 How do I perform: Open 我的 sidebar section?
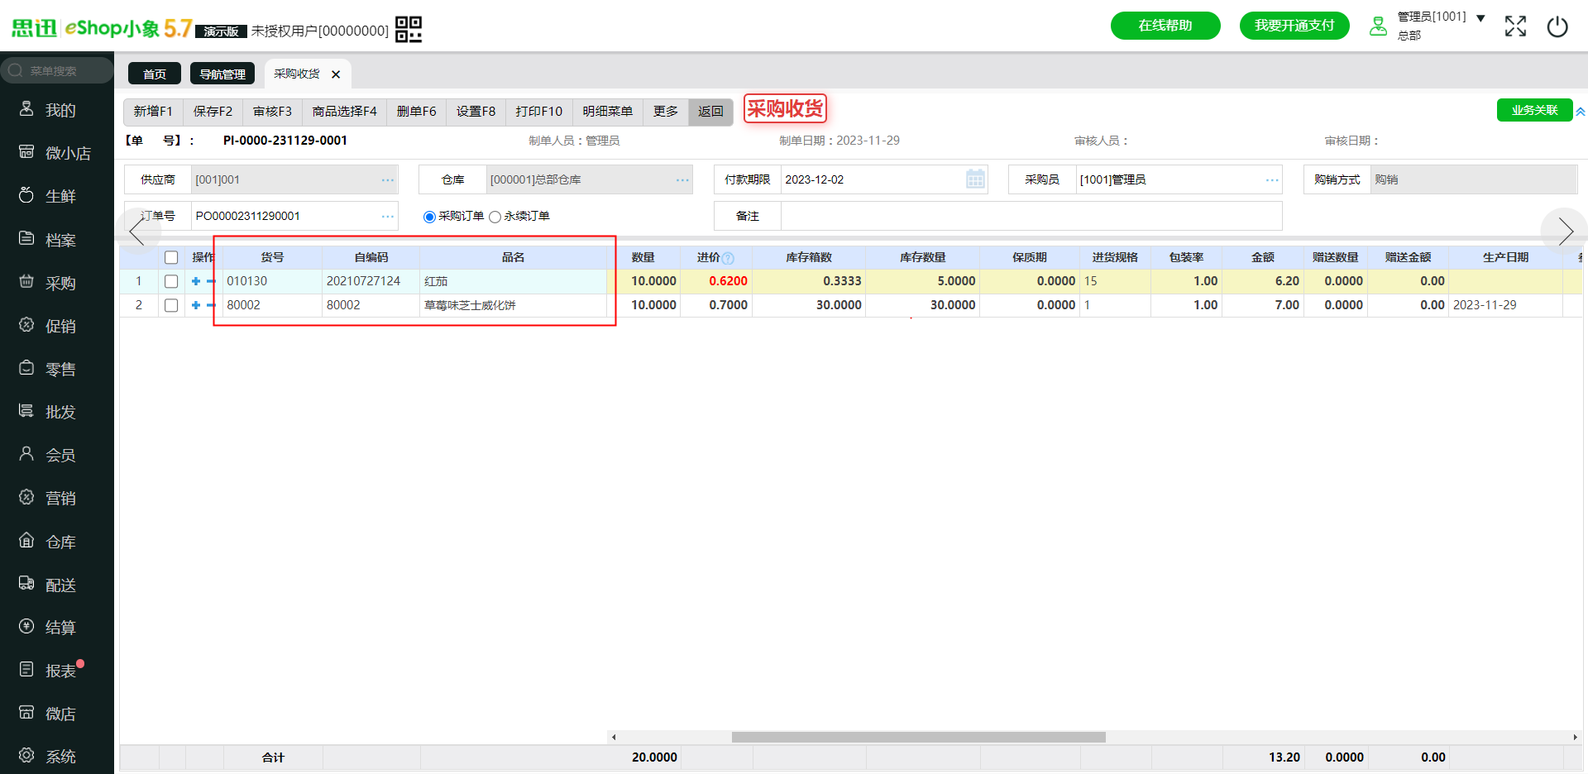57,110
